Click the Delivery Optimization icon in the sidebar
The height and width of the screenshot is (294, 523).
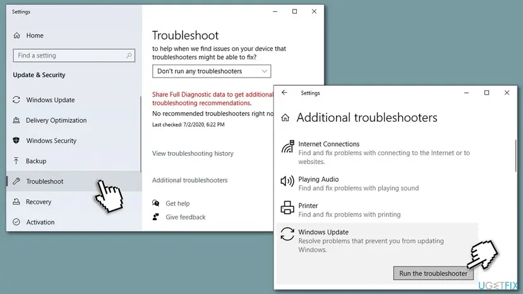click(16, 120)
